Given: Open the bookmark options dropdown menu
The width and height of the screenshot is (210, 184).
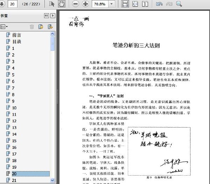Looking at the screenshot, I should point(4,27).
